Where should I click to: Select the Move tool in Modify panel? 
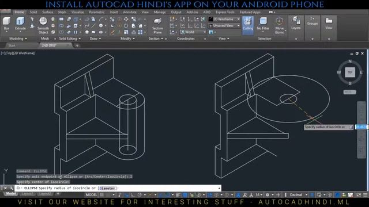[x=126, y=19]
